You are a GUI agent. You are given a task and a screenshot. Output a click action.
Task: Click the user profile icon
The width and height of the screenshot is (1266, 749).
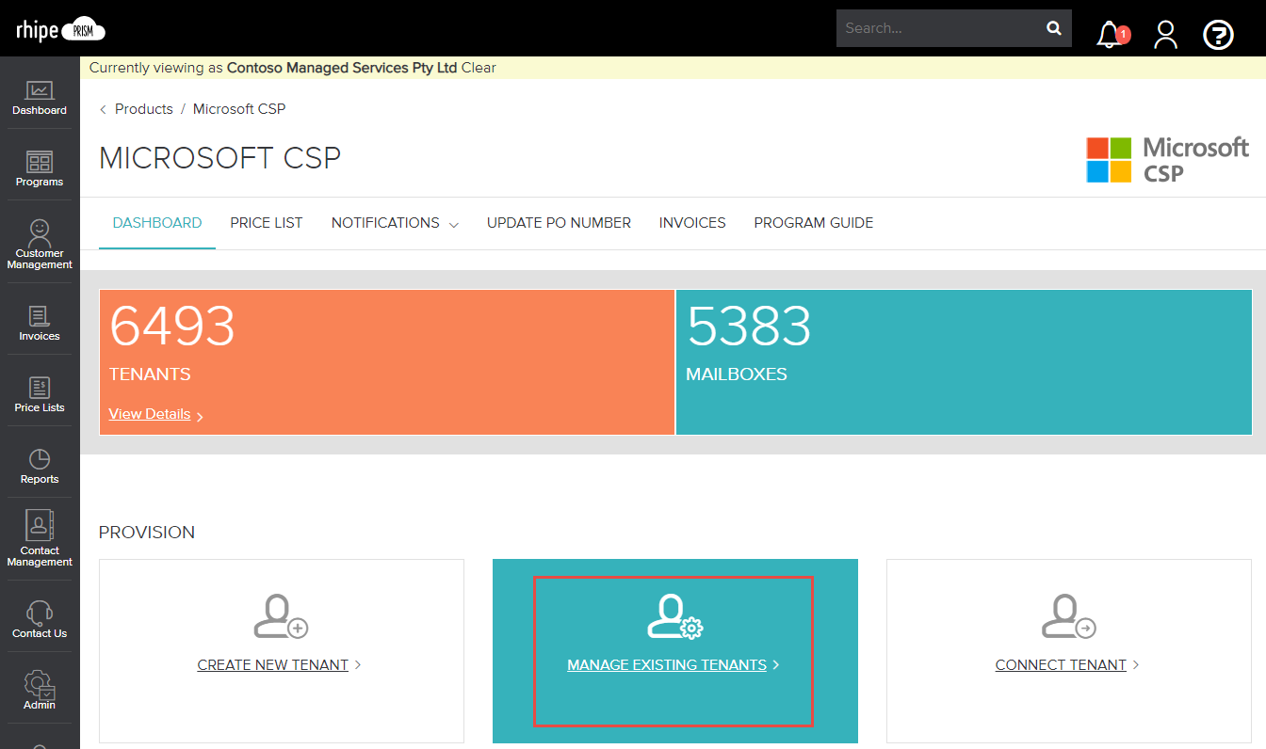[1165, 34]
